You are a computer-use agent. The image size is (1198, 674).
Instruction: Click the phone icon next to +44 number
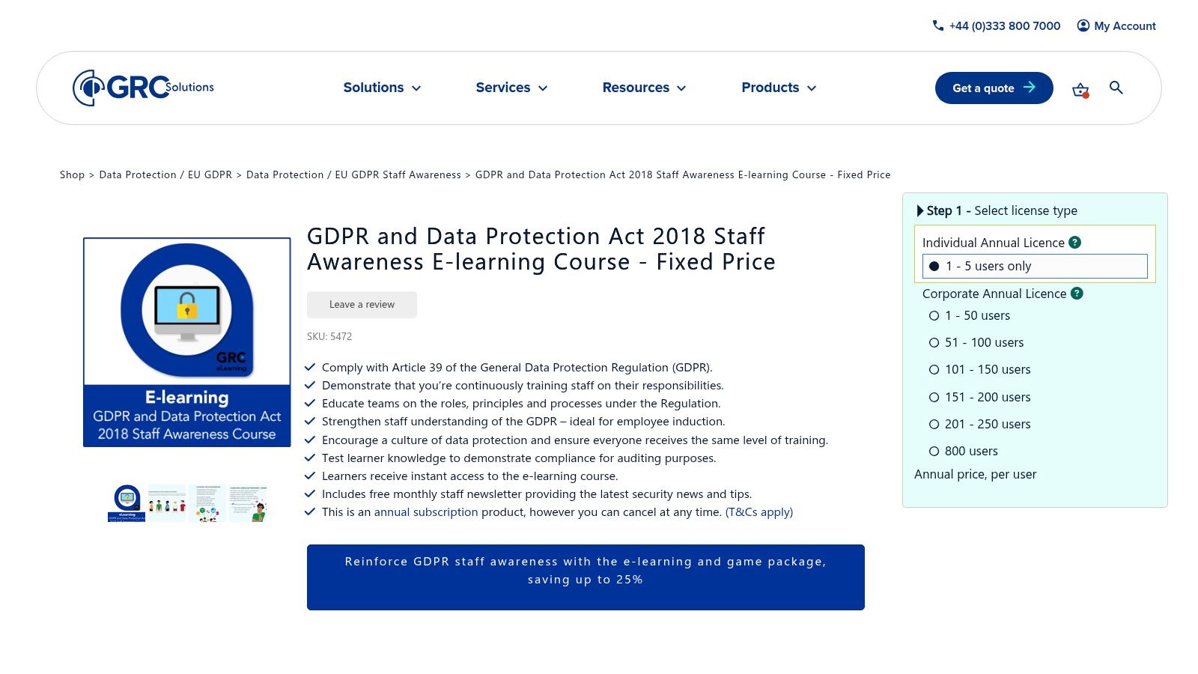coord(937,25)
